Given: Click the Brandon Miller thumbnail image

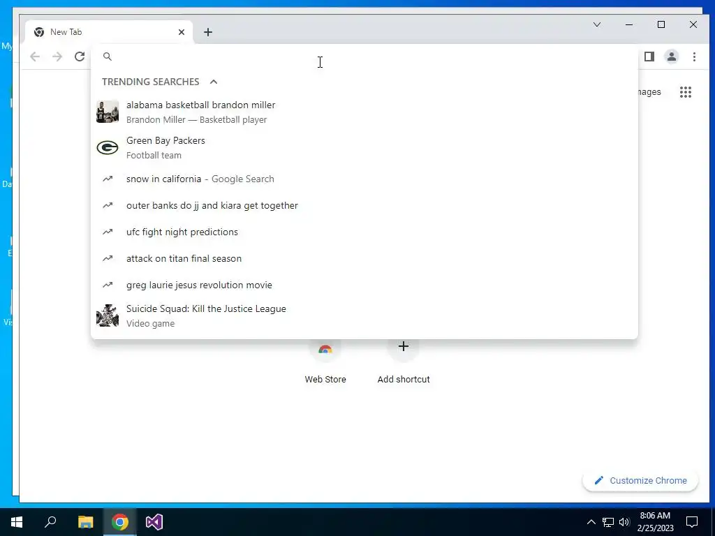Looking at the screenshot, I should coord(108,112).
